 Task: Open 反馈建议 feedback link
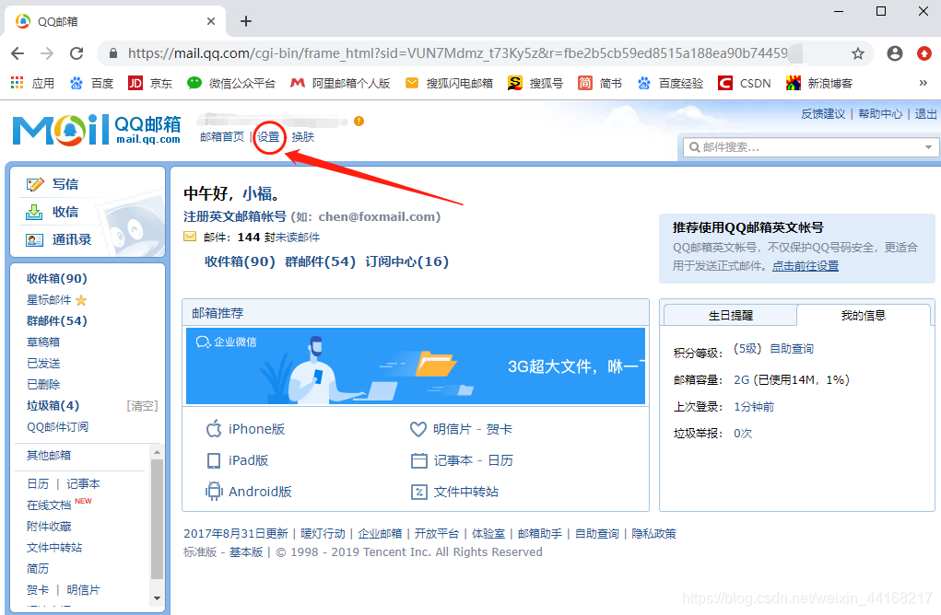823,114
